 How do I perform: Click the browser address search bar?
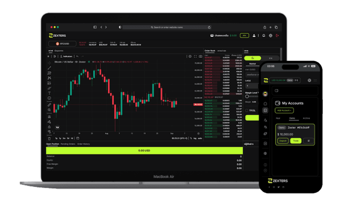[167, 27]
